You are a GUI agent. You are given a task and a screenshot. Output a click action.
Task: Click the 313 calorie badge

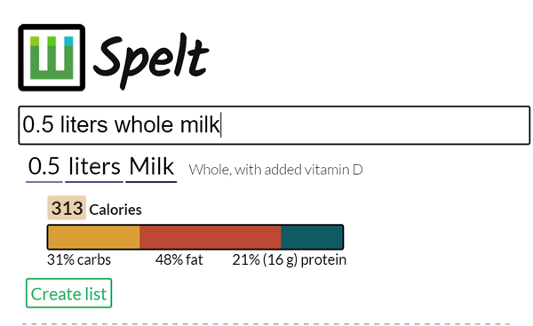(x=67, y=208)
